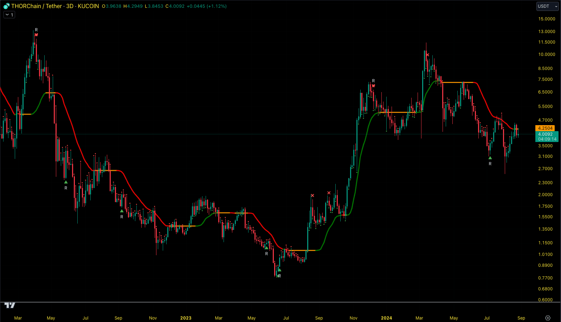Click the Nov label before 2023
Screen dimensions: 561x322
153,318
